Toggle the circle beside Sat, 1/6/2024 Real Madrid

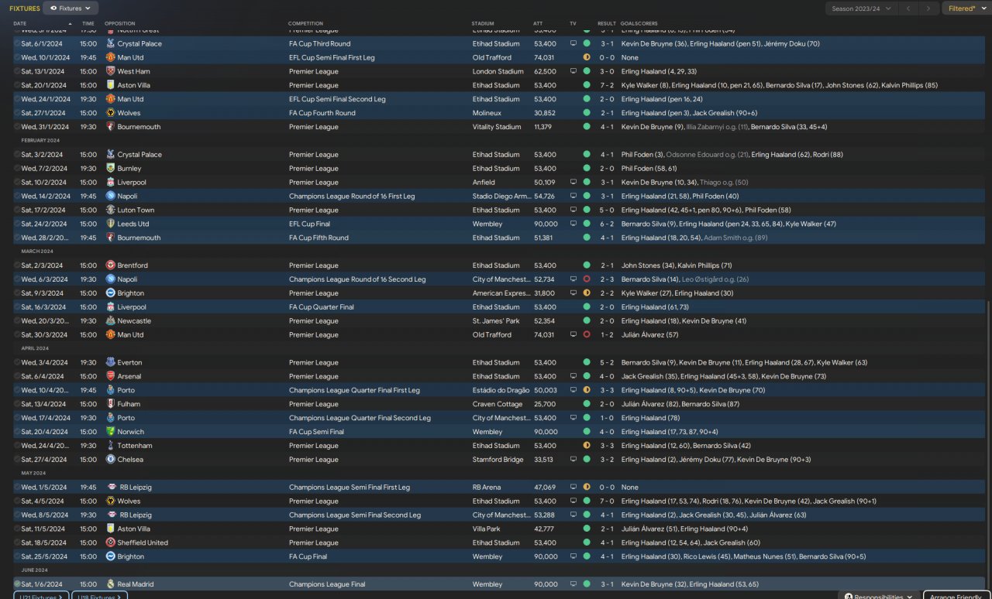[17, 584]
